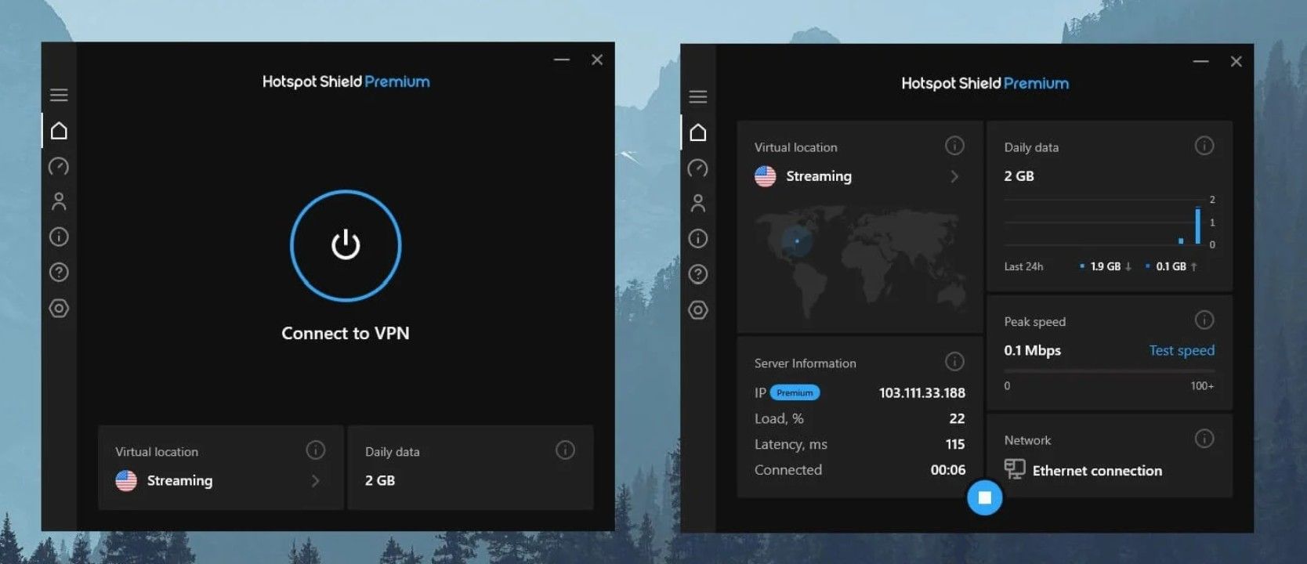Click the peak speed meter bar

point(1110,371)
